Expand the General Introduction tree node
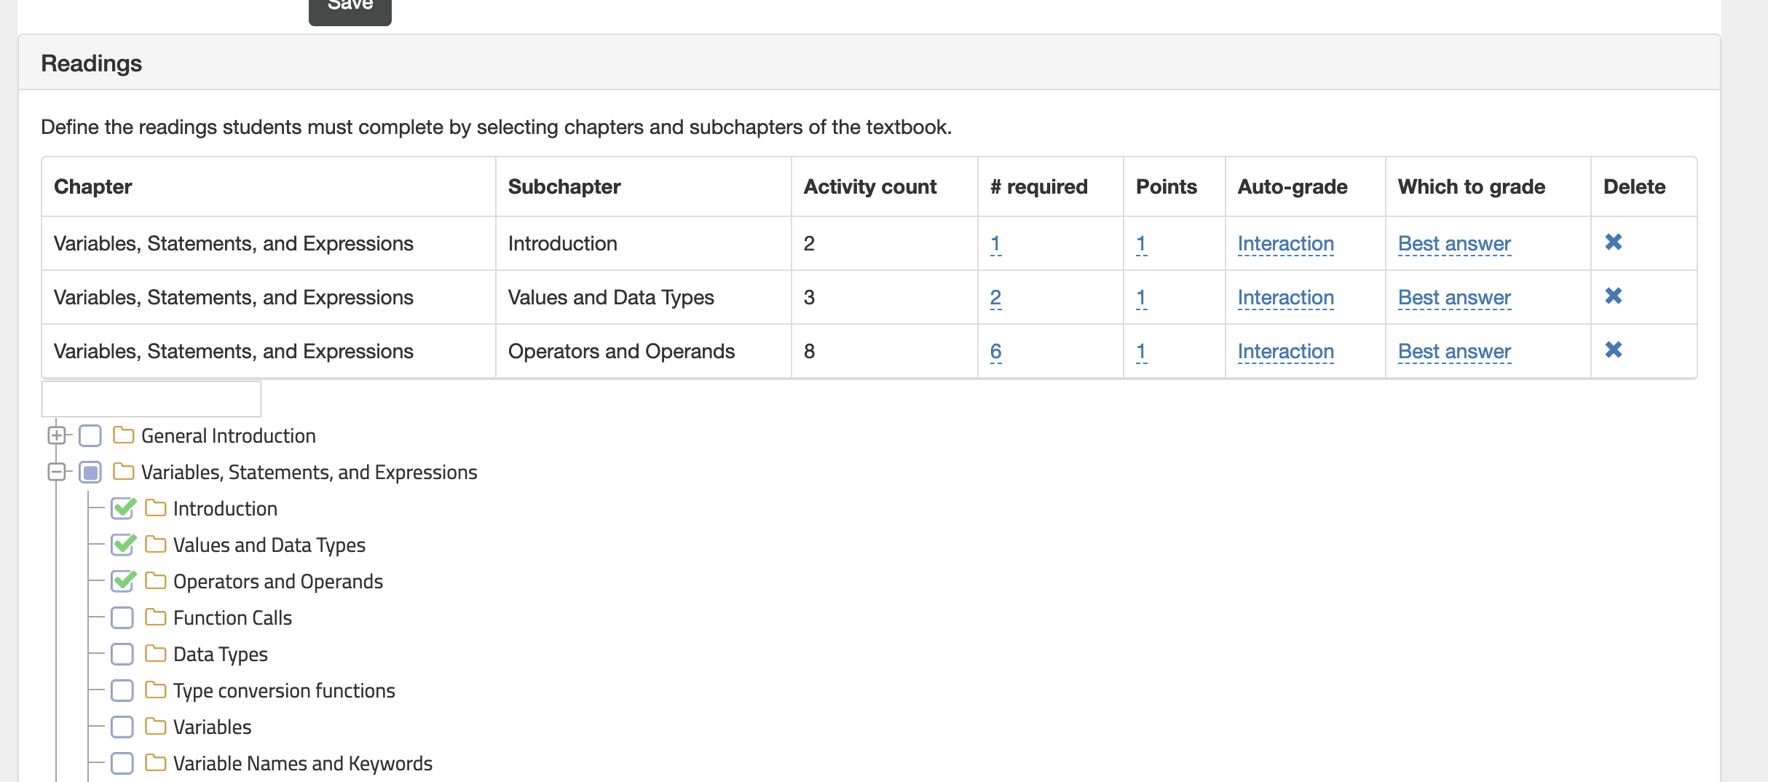Image resolution: width=1768 pixels, height=782 pixels. coord(56,435)
